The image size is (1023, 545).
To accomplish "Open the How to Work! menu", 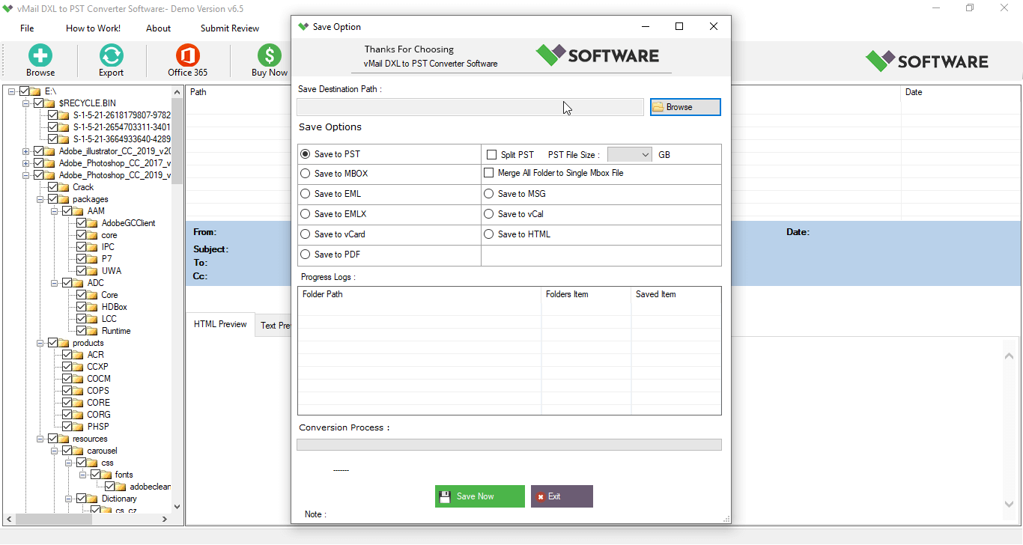I will pyautogui.click(x=94, y=28).
